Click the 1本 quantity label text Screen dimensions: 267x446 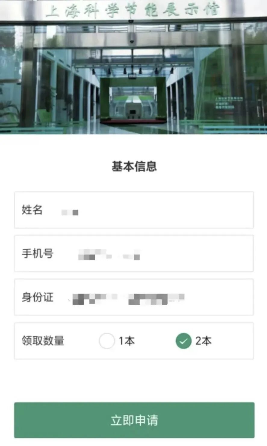(127, 341)
